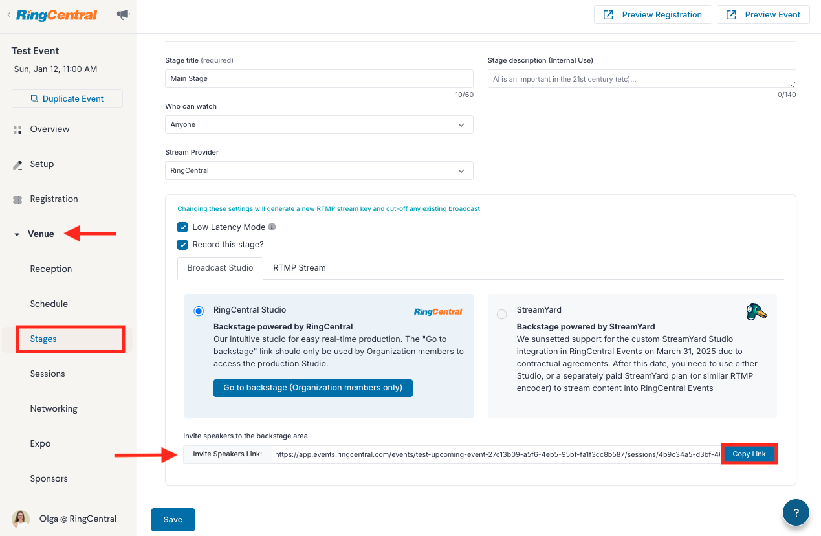
Task: Toggle Low Latency Mode checkbox
Action: coord(182,227)
